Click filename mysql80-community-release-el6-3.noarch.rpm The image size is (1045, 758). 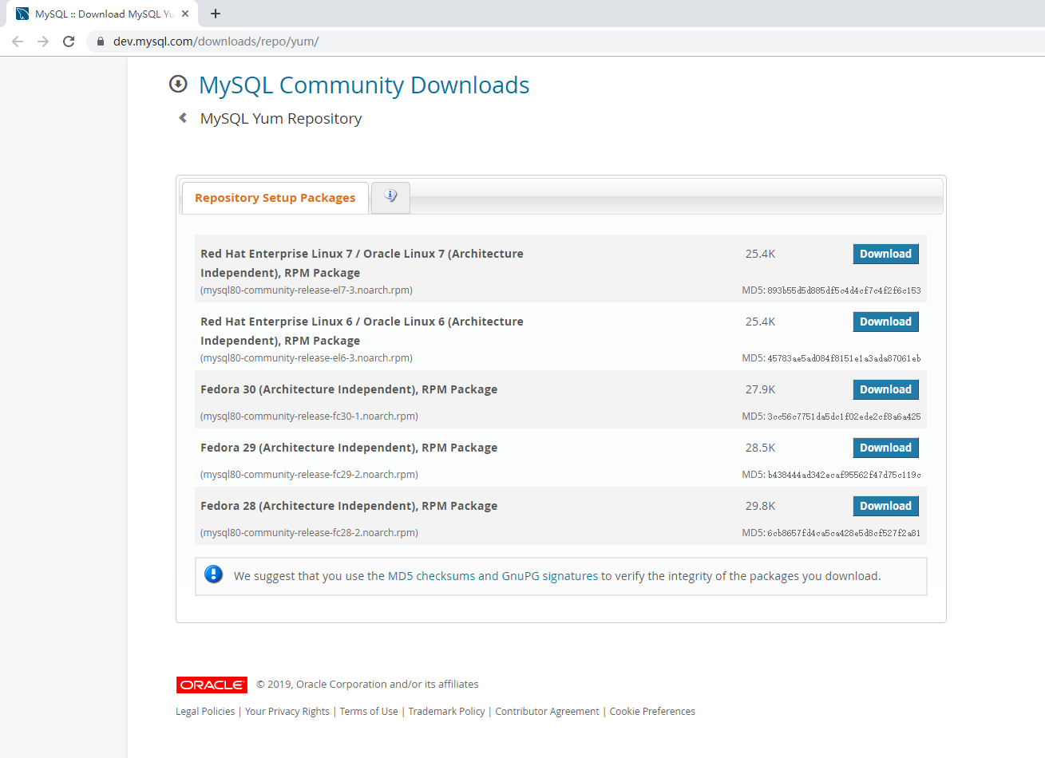(307, 358)
